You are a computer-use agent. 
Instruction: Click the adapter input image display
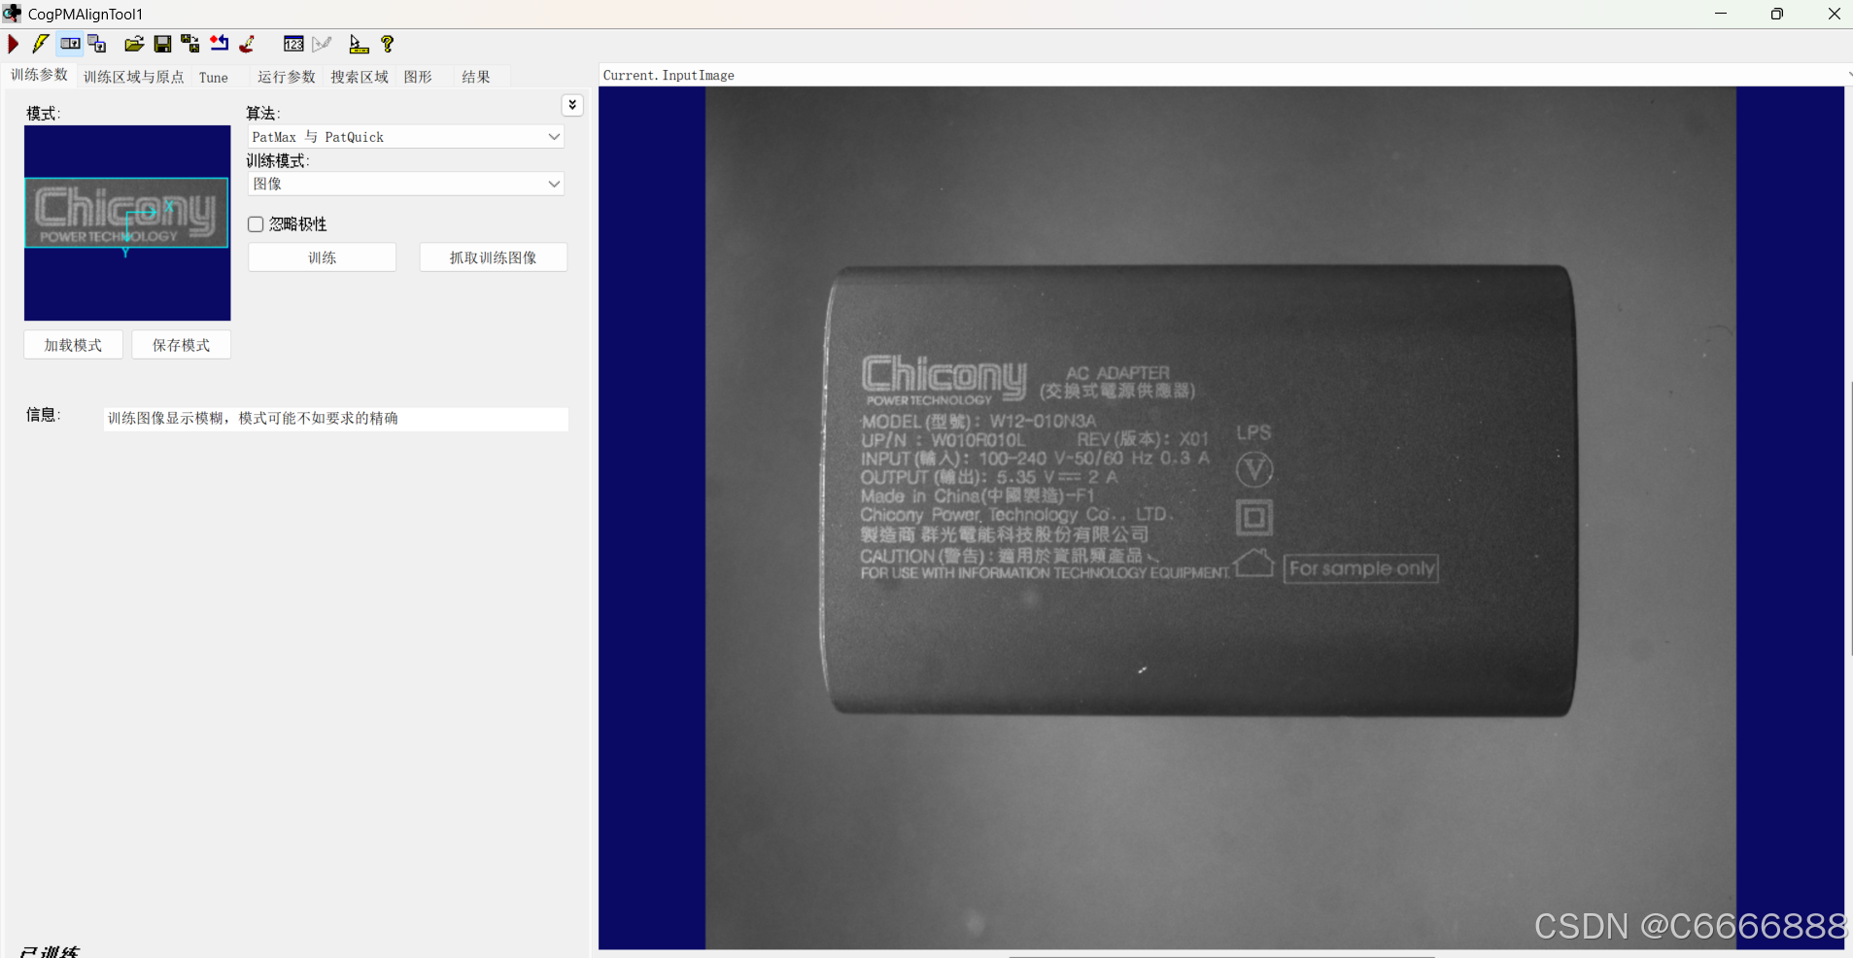[x=1220, y=517]
